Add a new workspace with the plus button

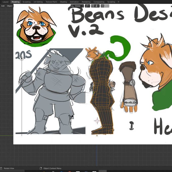(x=118, y=2)
